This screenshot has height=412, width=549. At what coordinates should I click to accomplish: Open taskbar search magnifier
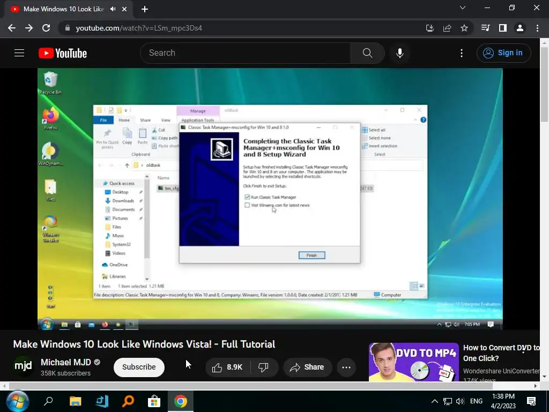(48, 401)
